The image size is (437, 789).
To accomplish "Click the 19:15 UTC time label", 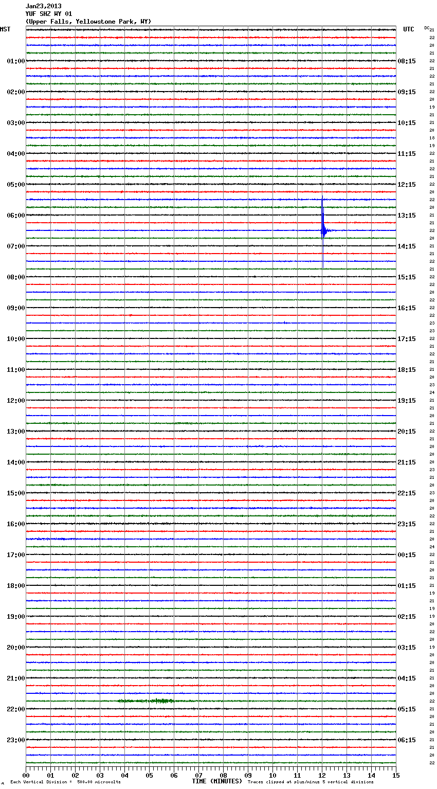I will click(x=407, y=401).
